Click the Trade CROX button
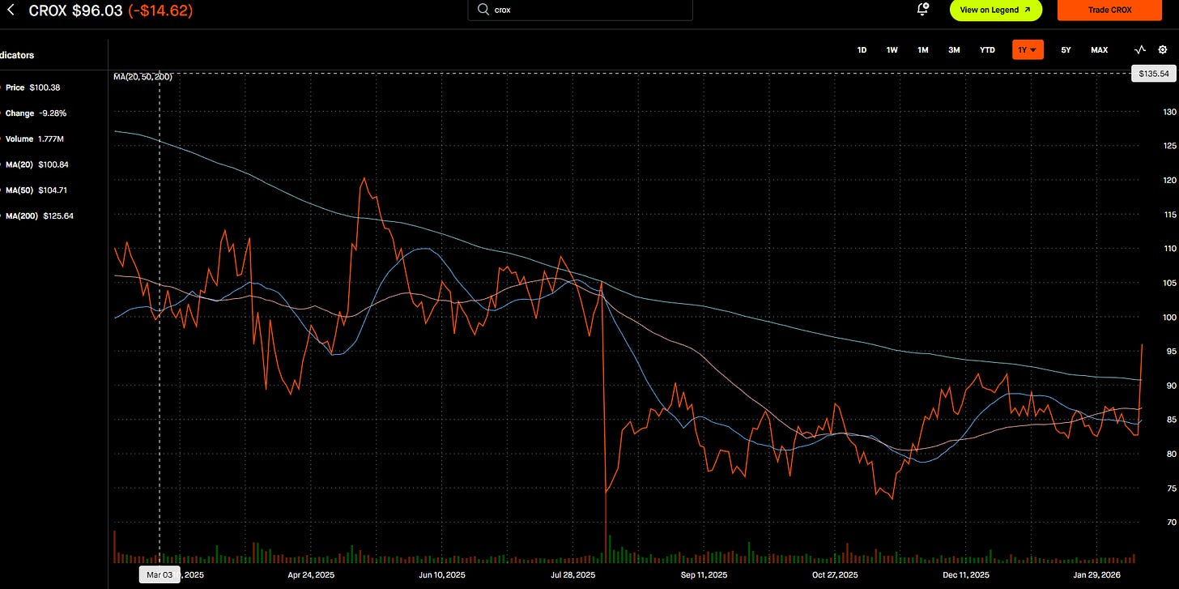The image size is (1179, 589). (x=1109, y=10)
